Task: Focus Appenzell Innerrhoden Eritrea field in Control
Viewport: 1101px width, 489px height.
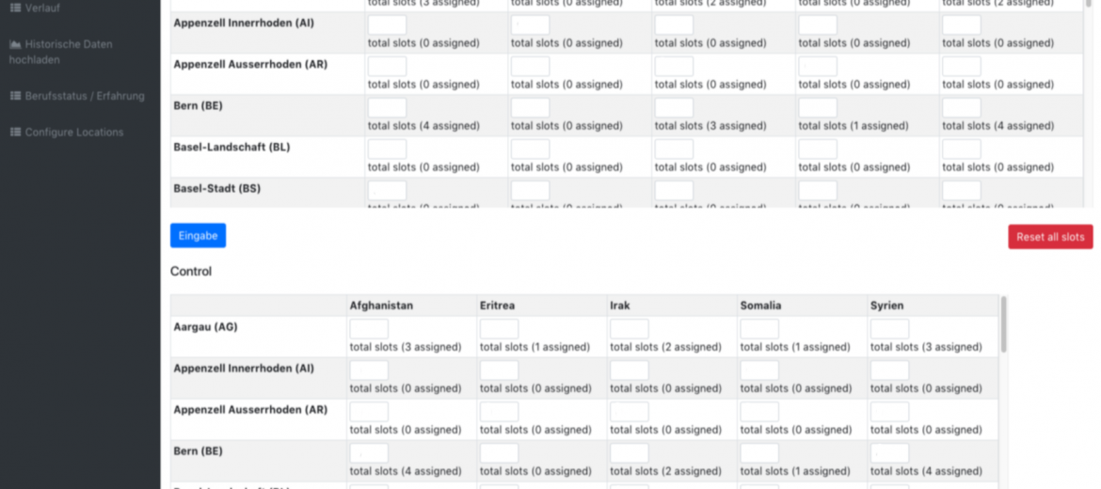Action: click(500, 371)
